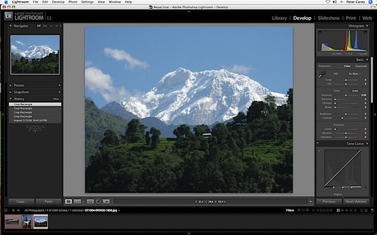The height and width of the screenshot is (235, 377).
Task: Apply Auto tone adjustment
Action: point(355,90)
